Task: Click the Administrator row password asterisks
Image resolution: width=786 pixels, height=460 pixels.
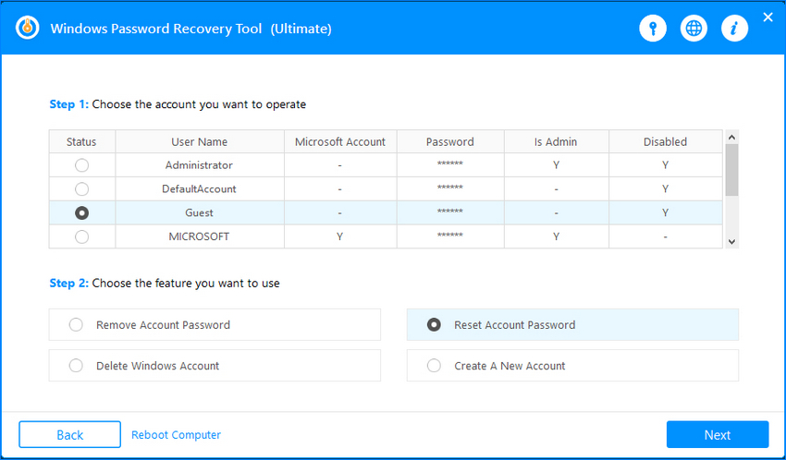Action: click(450, 163)
